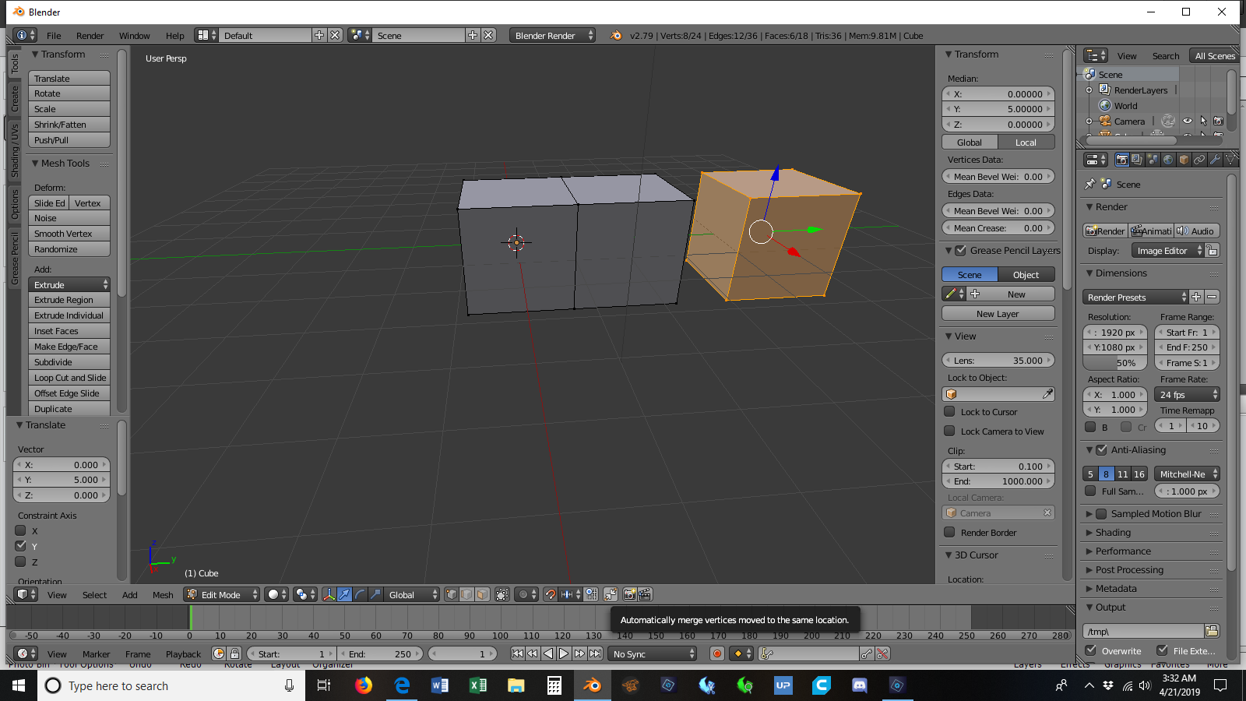Toggle snap magnet icon in 3D header
This screenshot has height=701, width=1246.
(551, 594)
